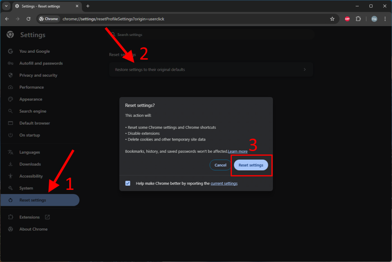
Task: Open the tab search dropdown arrow
Action: click(x=7, y=6)
